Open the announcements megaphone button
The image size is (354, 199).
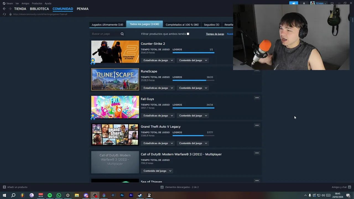point(294,3)
